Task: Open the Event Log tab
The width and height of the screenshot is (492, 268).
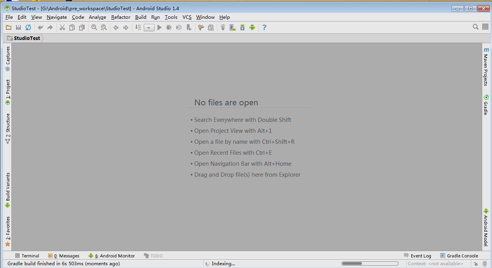Action: point(418,256)
